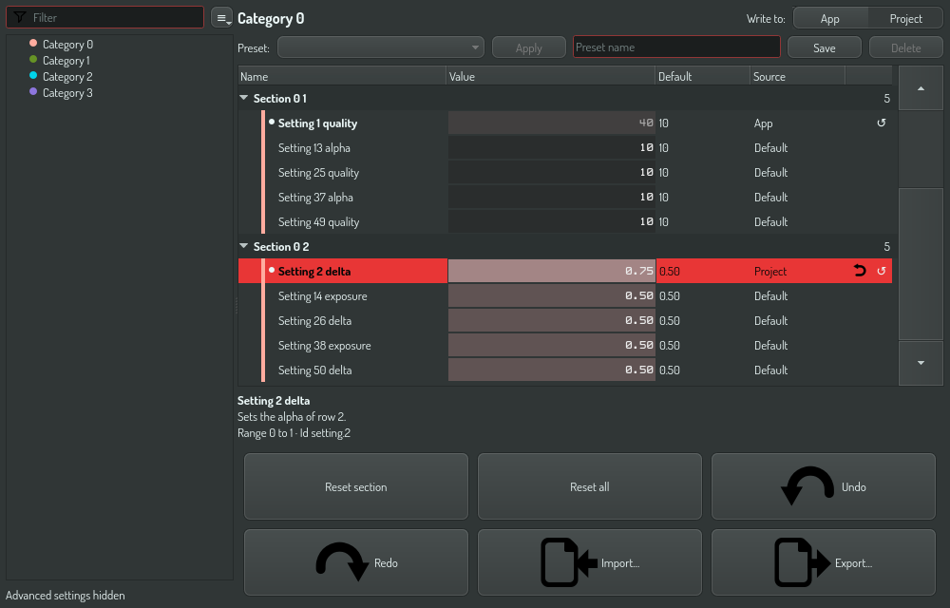Reset Setting 1 quality to default
This screenshot has height=608, width=950.
881,123
